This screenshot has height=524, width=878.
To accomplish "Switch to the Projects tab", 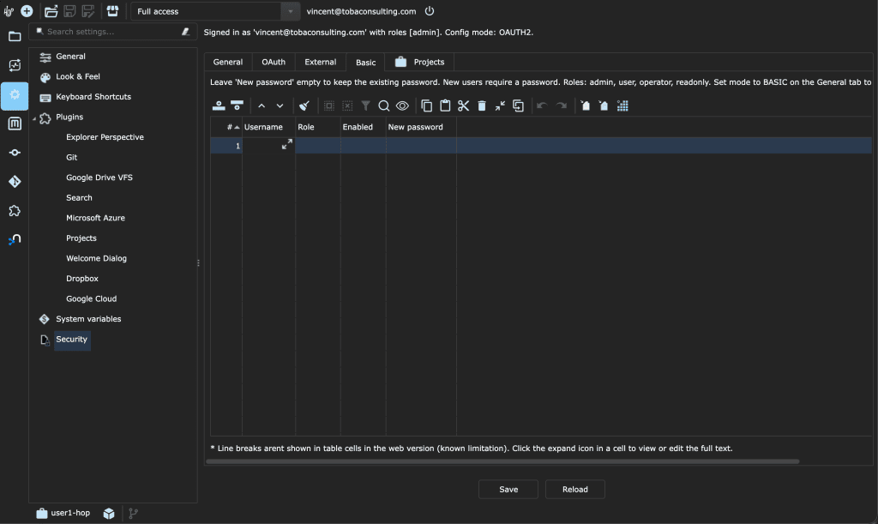I will pos(419,62).
